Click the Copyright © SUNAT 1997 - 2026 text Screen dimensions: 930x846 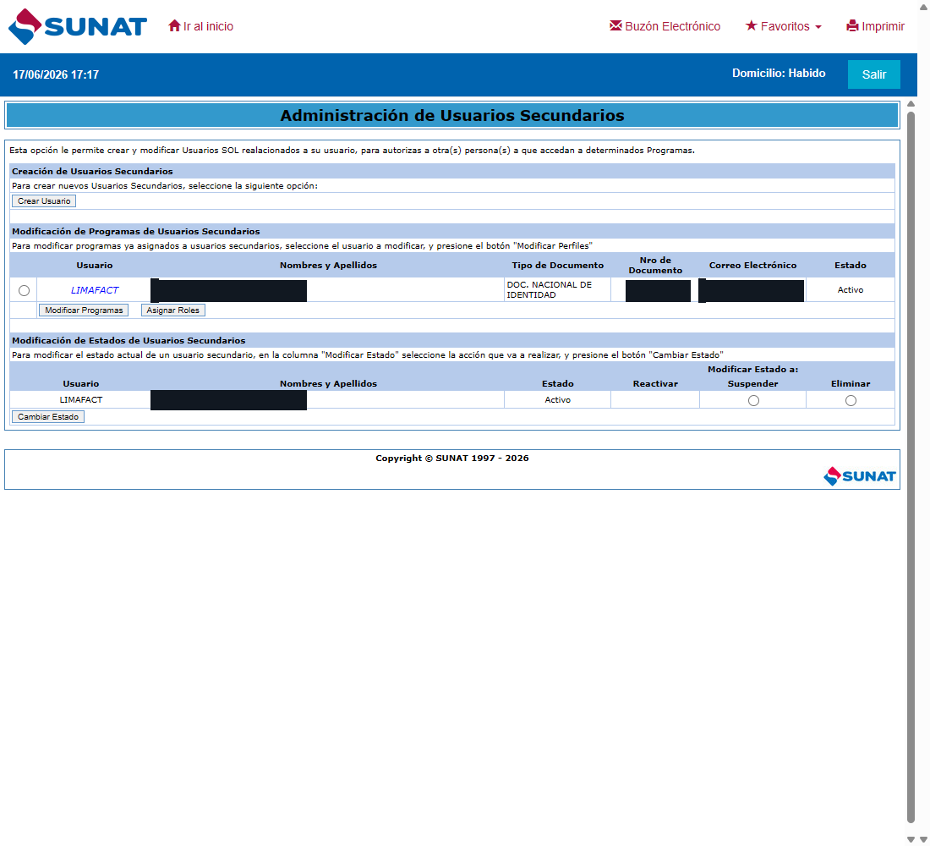[x=452, y=459]
